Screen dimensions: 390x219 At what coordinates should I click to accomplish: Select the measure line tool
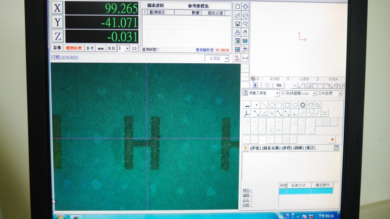[264, 105]
